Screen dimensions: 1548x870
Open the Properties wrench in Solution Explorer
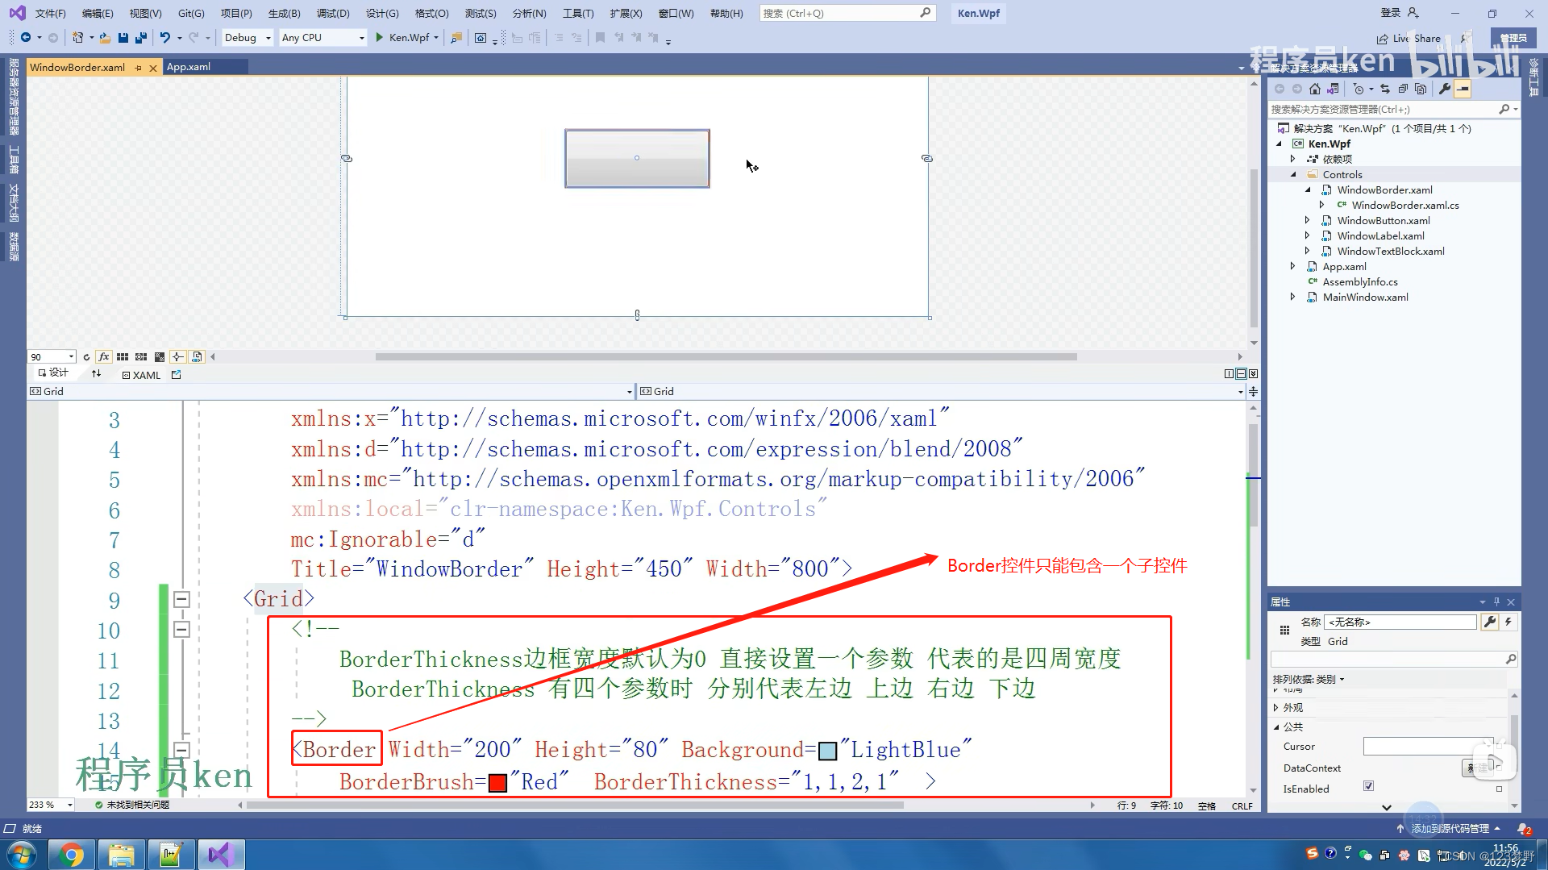1445,89
